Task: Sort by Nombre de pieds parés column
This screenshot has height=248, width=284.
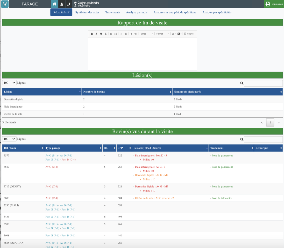Action: coord(228,92)
